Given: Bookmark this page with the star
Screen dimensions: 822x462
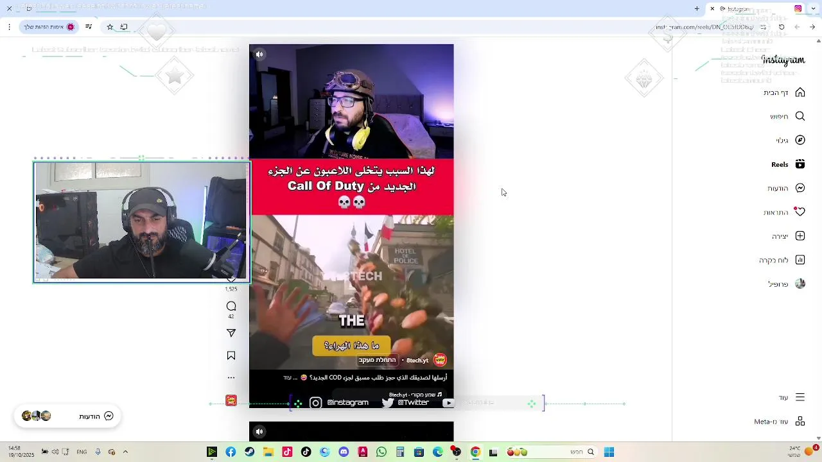Looking at the screenshot, I should [x=110, y=27].
